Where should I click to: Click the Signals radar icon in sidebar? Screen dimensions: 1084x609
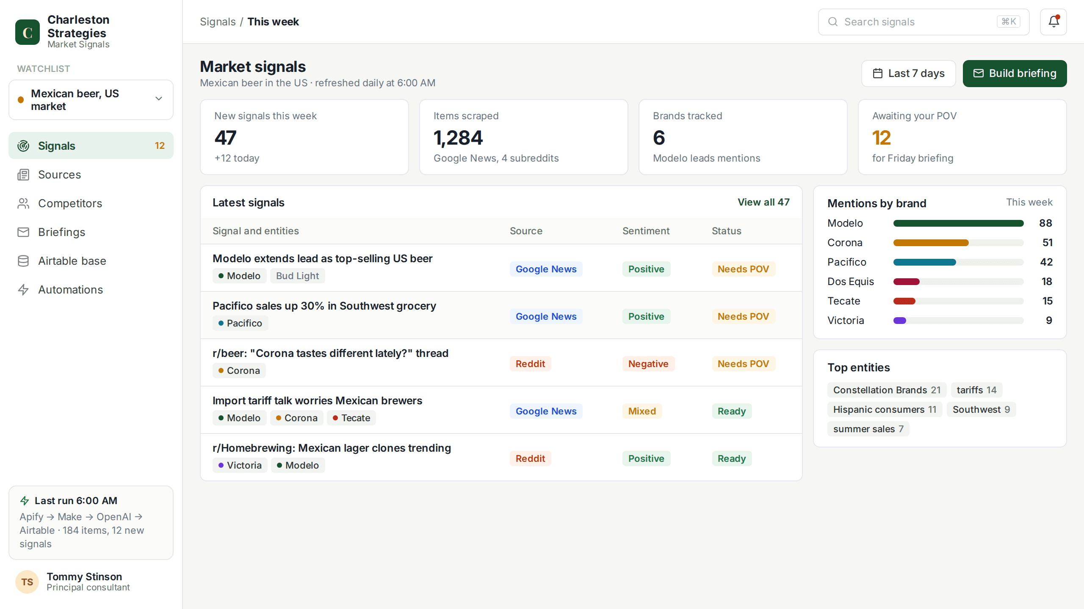click(x=23, y=146)
